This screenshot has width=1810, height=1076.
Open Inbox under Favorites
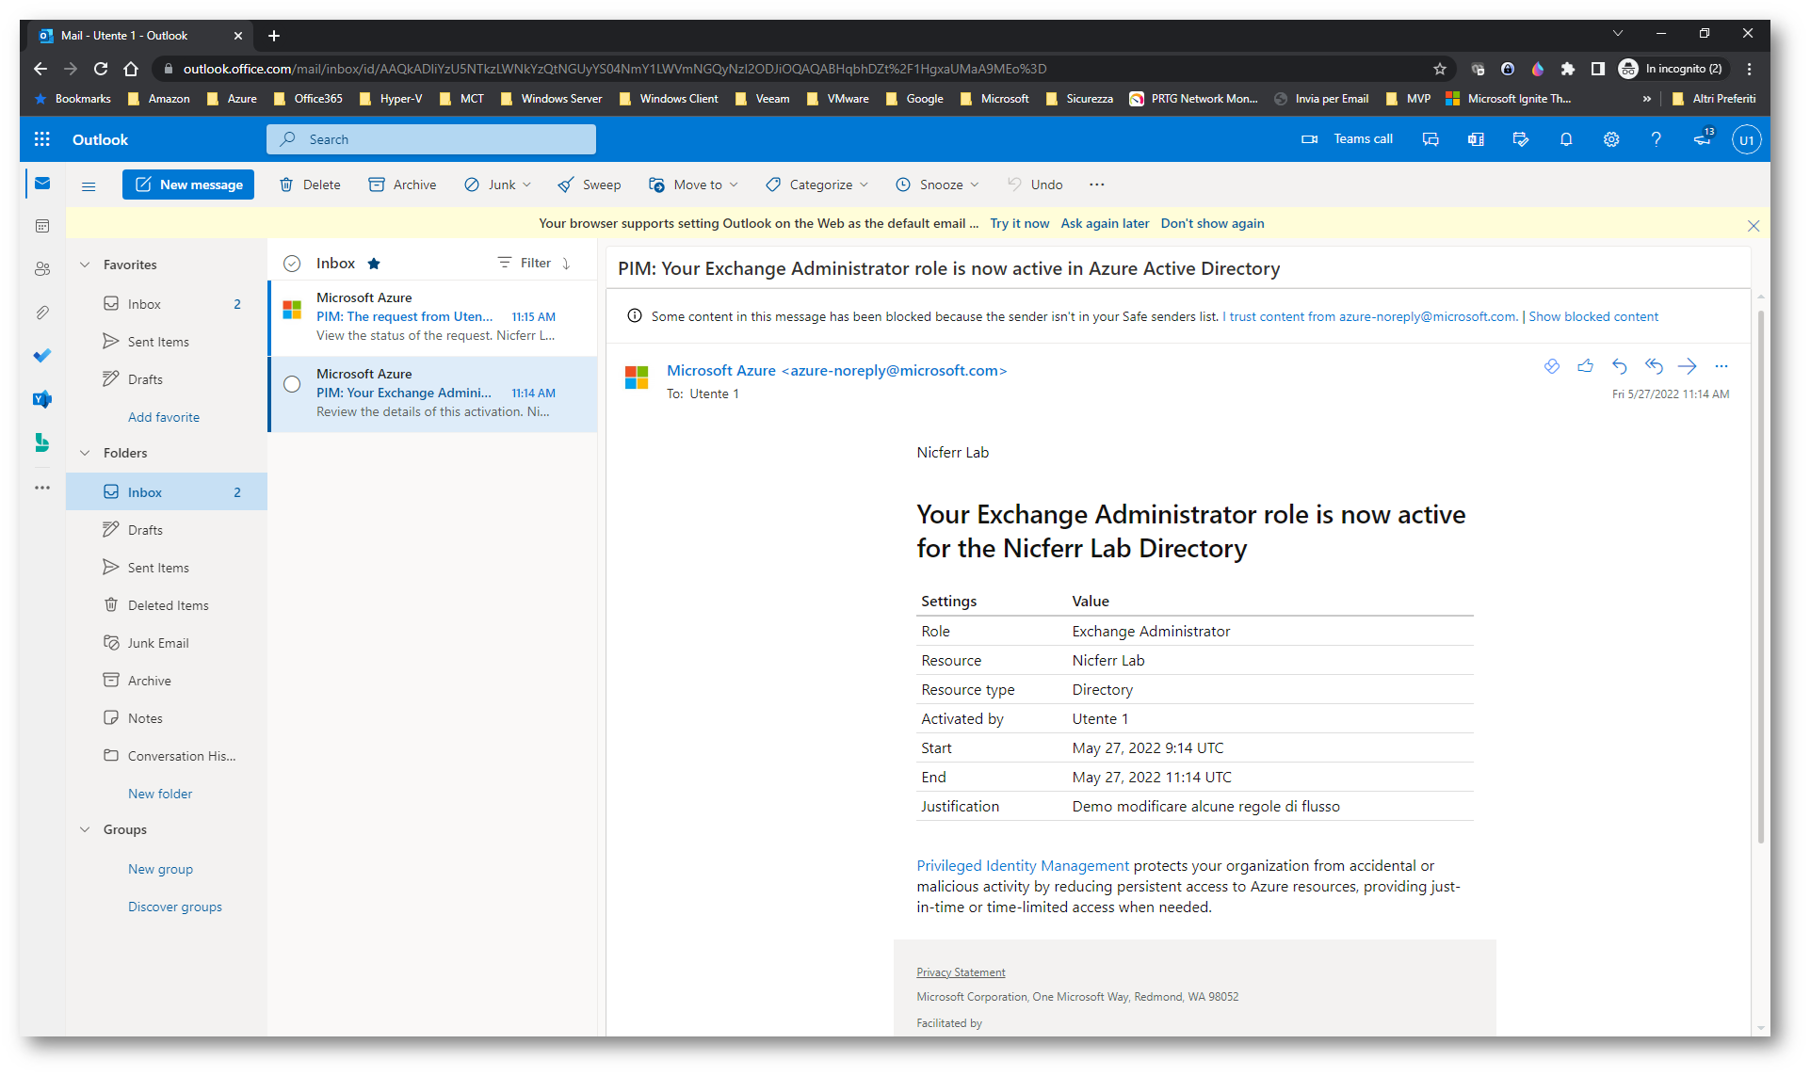click(167, 304)
